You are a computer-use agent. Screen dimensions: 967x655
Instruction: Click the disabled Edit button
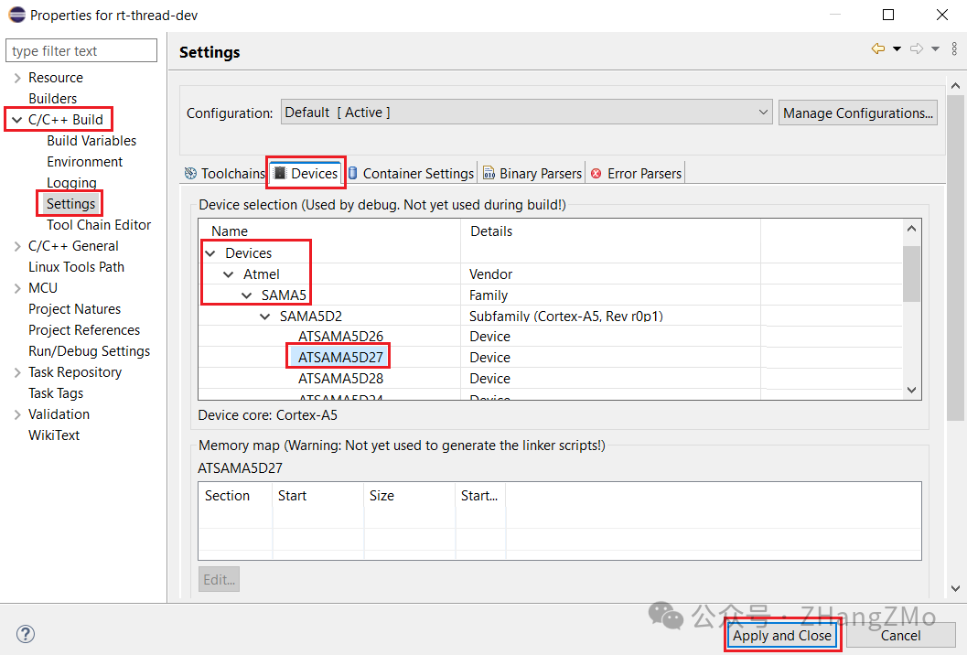click(x=219, y=580)
